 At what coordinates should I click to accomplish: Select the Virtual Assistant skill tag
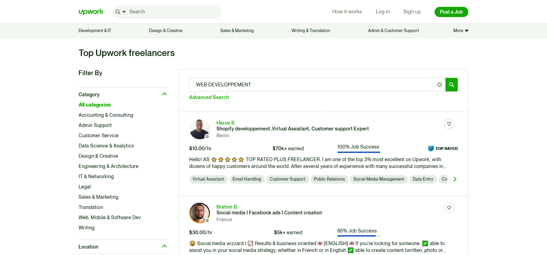(x=208, y=179)
